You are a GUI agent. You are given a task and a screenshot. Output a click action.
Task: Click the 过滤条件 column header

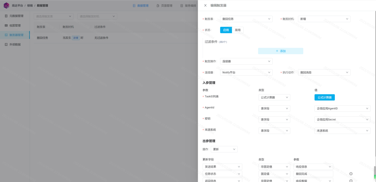tap(100, 27)
